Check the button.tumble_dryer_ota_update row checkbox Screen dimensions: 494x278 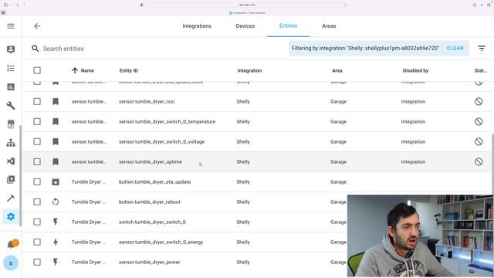(x=37, y=182)
